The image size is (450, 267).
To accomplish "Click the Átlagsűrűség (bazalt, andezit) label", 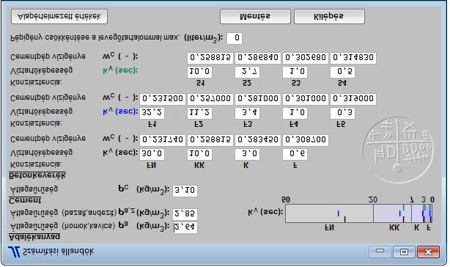I will (63, 213).
